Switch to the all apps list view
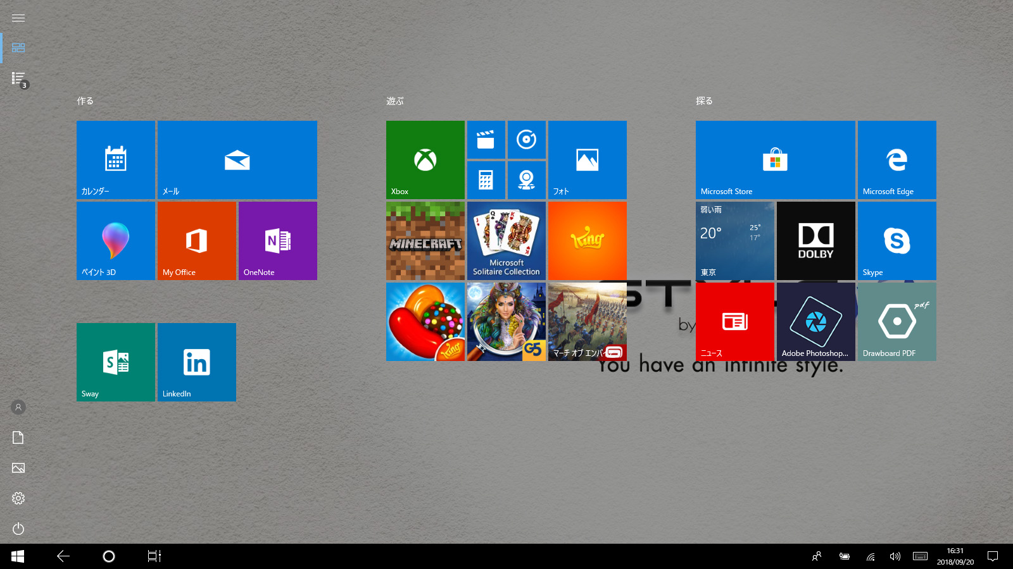Screen dimensions: 1013x569 17,78
